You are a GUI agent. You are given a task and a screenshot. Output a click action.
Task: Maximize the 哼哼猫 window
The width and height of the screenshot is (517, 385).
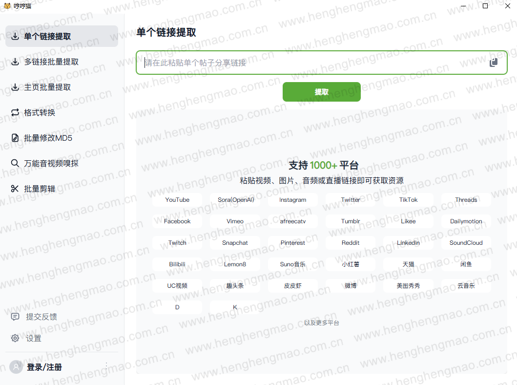[x=485, y=6]
